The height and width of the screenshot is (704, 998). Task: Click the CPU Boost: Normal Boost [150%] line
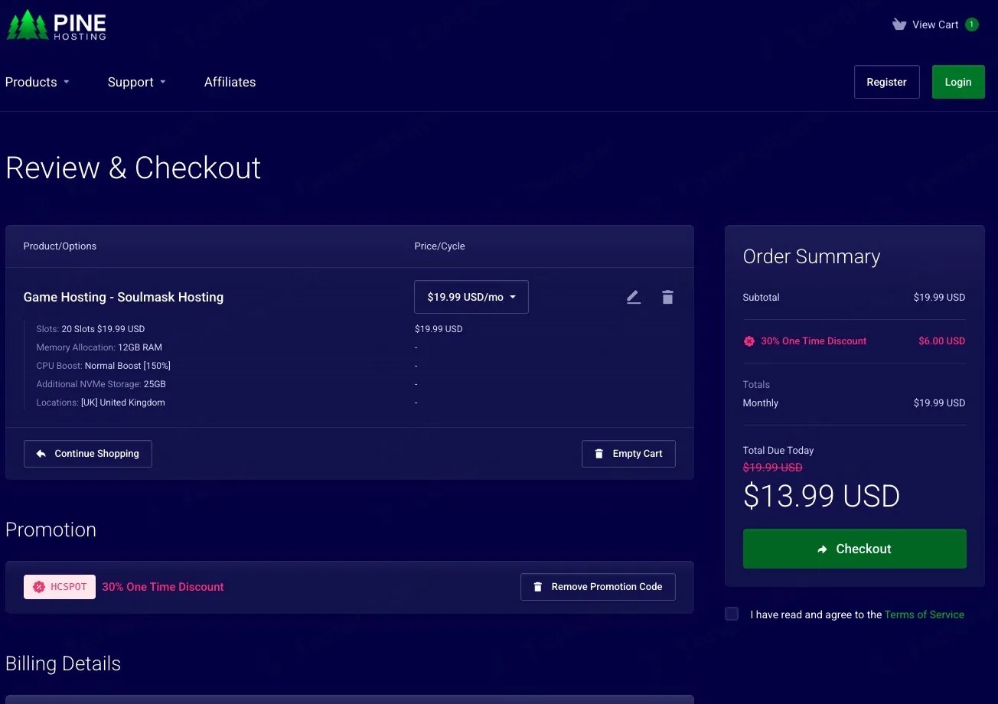coord(103,366)
